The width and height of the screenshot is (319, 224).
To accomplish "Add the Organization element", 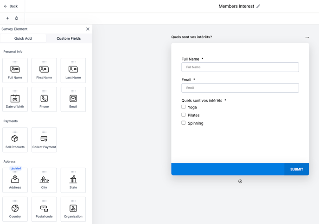I will pos(73,209).
